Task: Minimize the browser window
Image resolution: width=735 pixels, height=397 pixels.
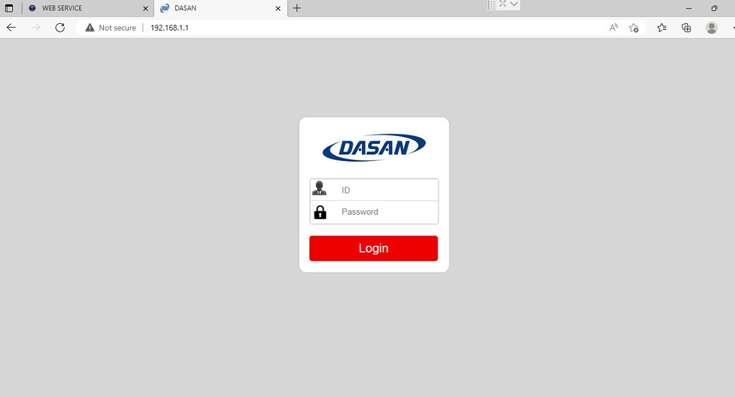Action: 689,9
